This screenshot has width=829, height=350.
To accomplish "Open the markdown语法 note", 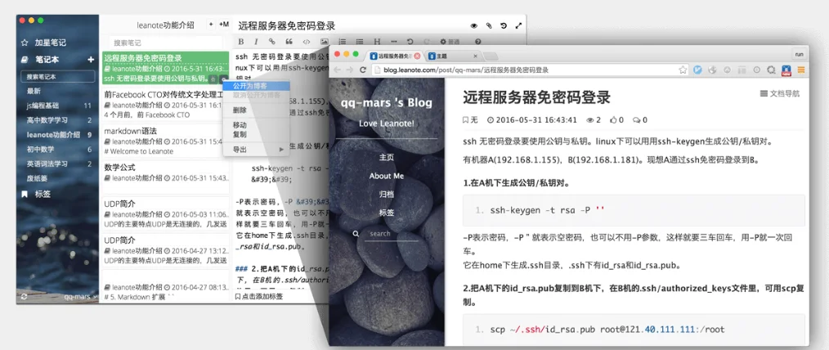I will 165,141.
